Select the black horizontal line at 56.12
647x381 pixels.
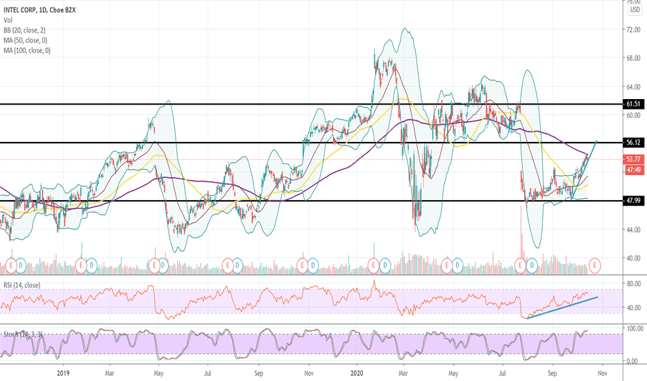tap(311, 143)
